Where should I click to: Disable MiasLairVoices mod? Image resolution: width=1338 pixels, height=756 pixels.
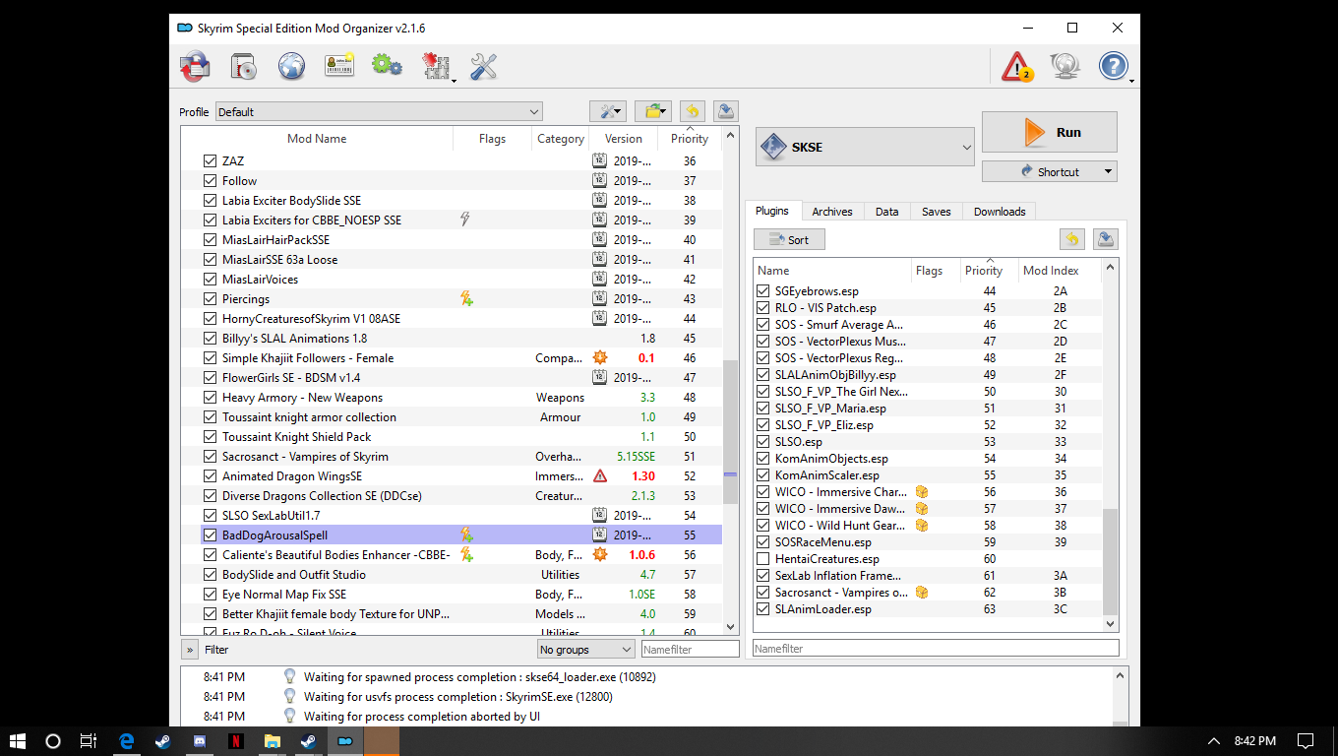(210, 280)
